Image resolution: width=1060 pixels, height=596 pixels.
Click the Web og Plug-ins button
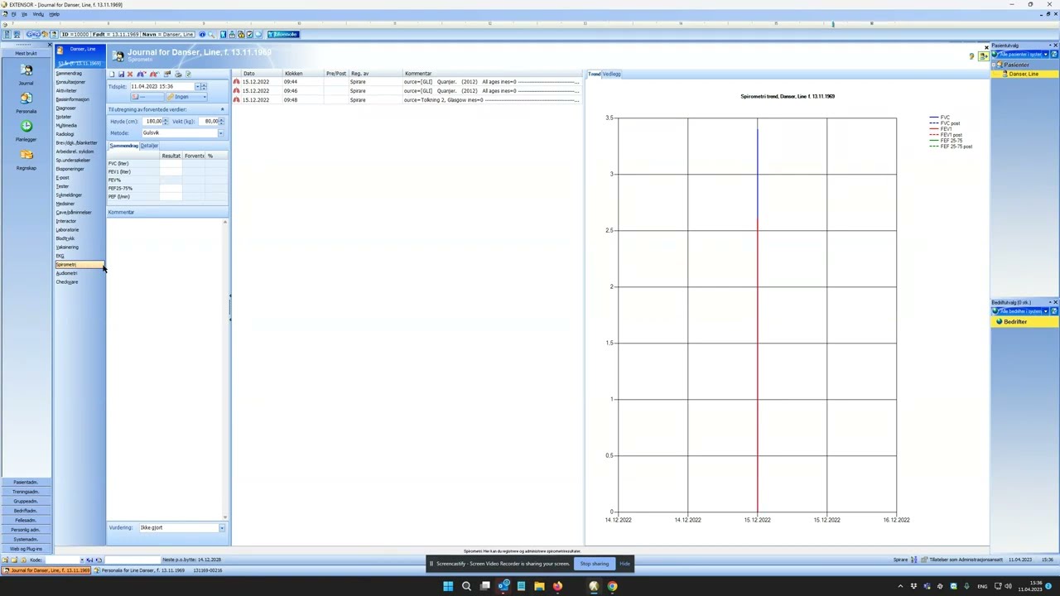pyautogui.click(x=26, y=549)
